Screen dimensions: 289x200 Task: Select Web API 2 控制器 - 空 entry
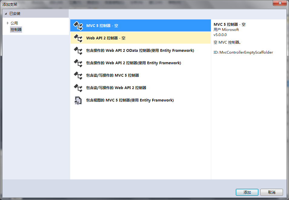coord(140,38)
